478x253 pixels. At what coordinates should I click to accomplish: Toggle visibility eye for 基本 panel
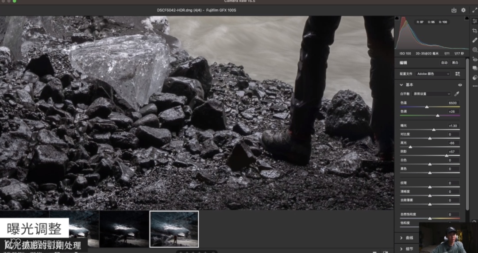click(460, 84)
